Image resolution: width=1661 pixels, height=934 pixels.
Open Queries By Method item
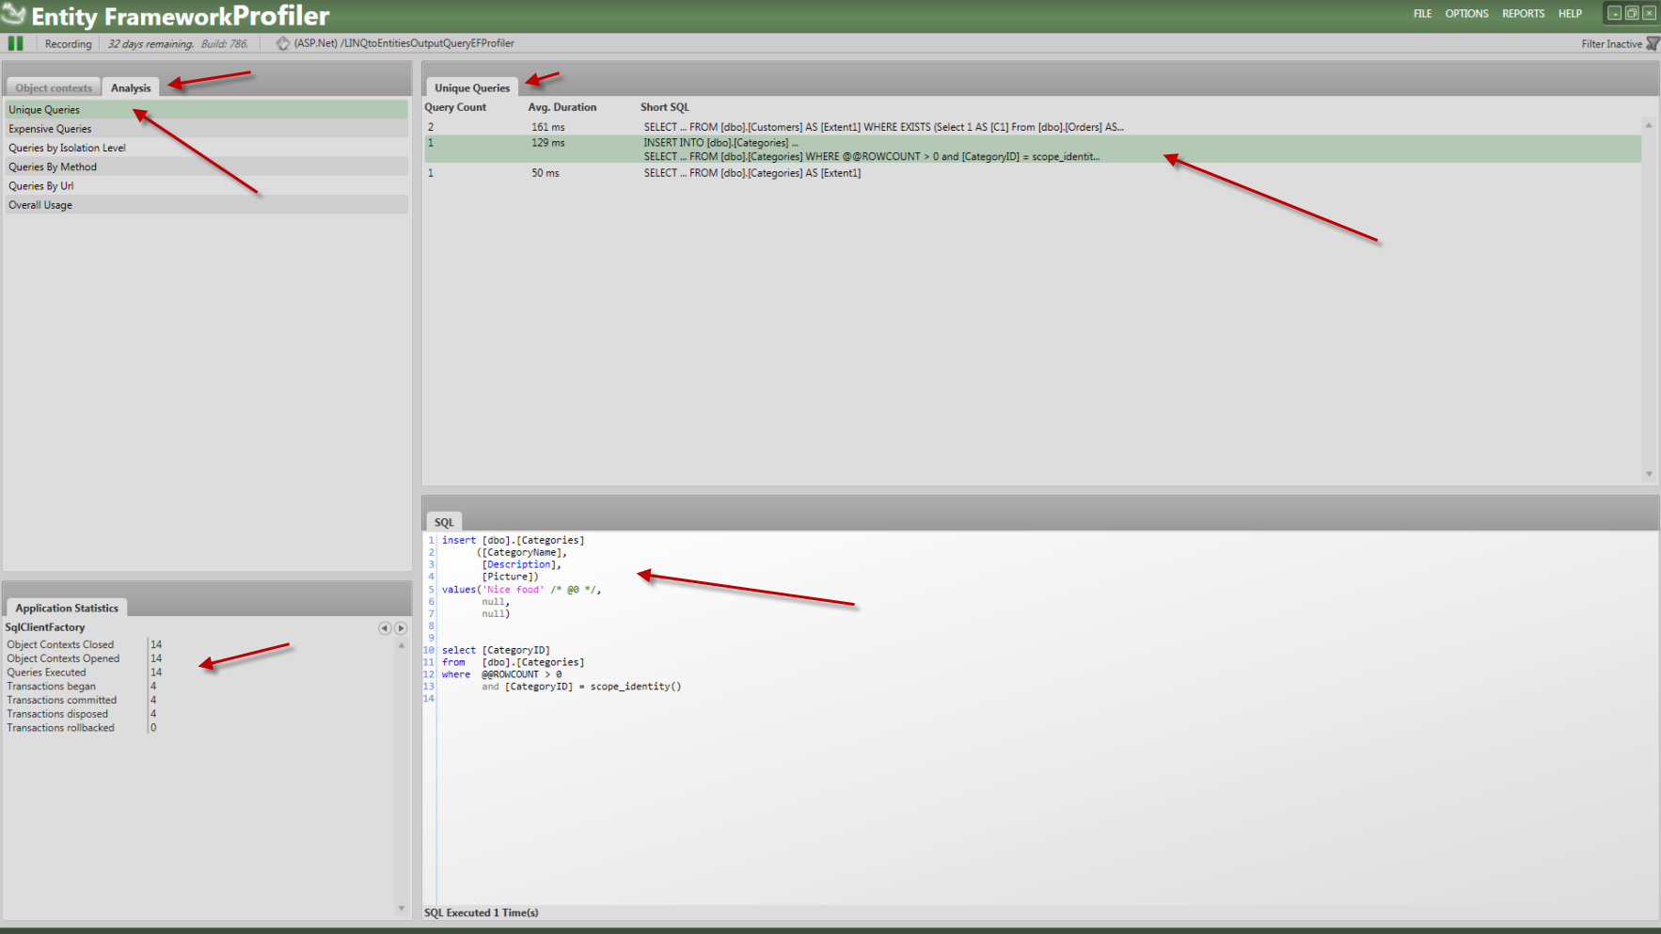(207, 166)
